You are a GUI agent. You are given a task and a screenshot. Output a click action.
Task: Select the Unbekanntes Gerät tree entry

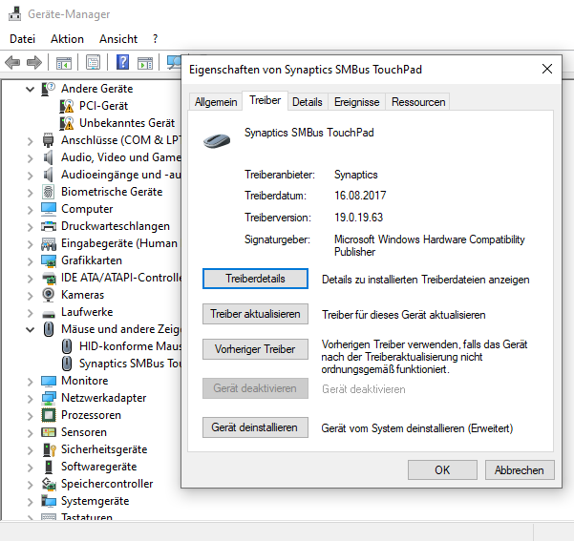(127, 123)
